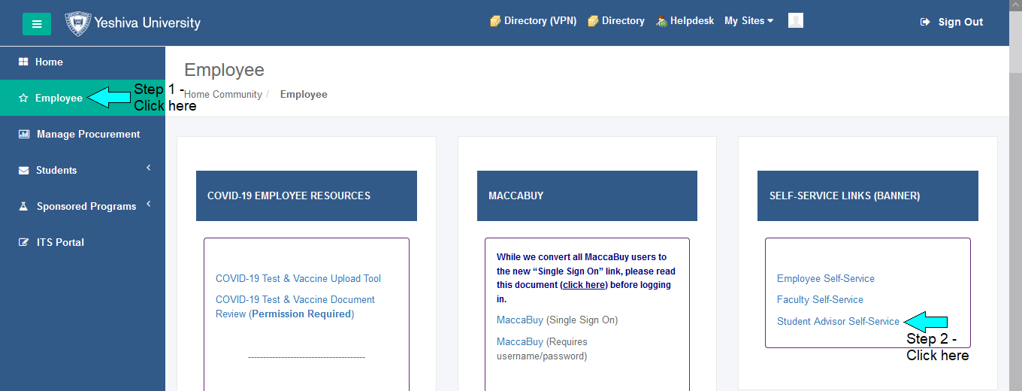The width and height of the screenshot is (1022, 391).
Task: Click the 'click here' document link
Action: (x=584, y=285)
